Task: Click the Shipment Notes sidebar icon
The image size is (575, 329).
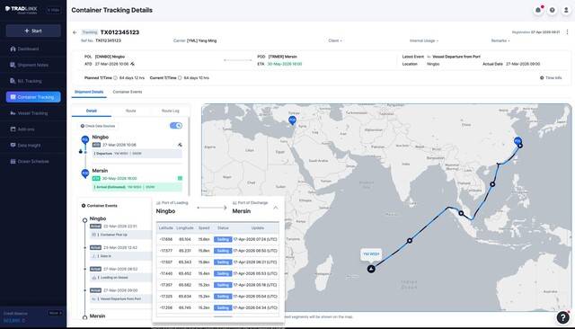Action: (x=13, y=65)
